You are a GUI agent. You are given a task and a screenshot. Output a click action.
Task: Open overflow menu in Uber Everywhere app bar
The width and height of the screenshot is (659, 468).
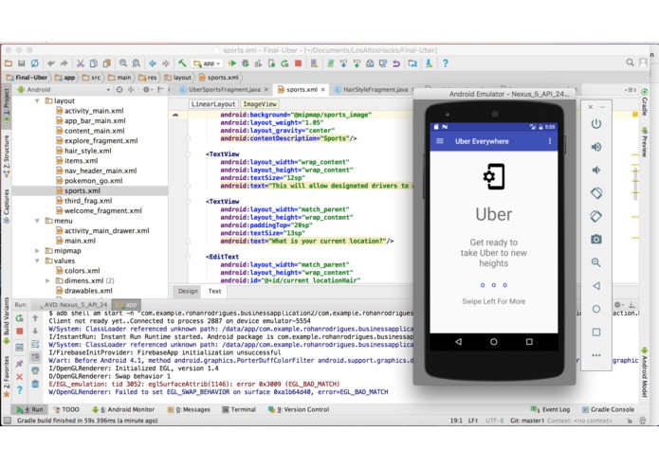549,141
